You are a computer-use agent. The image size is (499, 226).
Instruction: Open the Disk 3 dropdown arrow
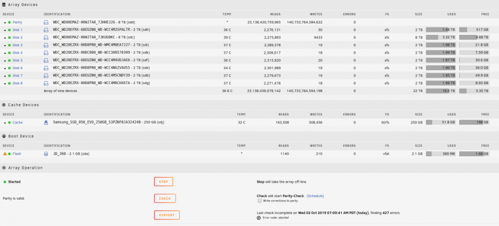tap(5, 46)
